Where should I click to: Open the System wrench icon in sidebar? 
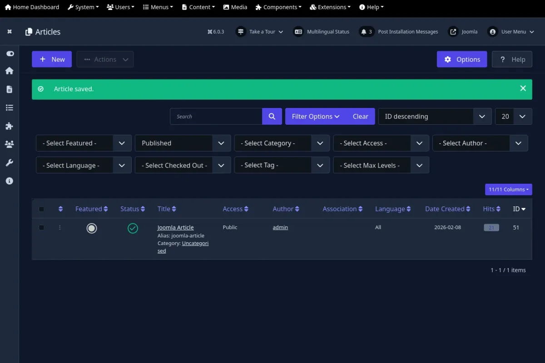pos(10,162)
